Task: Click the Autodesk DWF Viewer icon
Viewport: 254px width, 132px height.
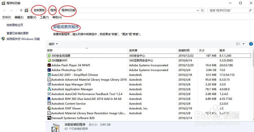Action: click(x=49, y=108)
